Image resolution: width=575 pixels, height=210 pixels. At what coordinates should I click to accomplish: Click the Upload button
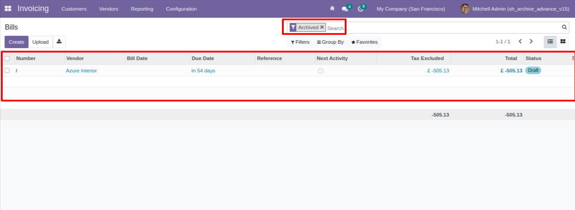40,42
